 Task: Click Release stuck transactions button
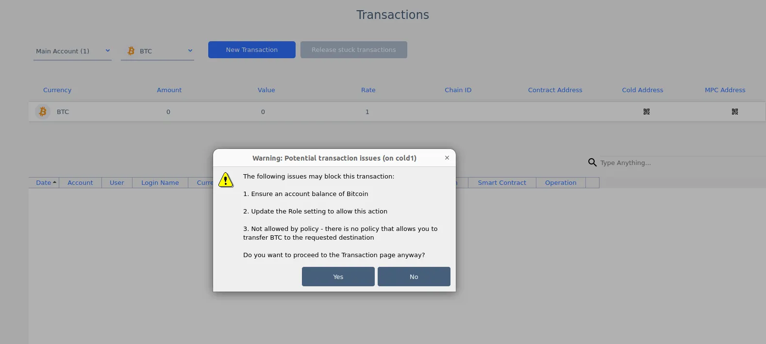[x=354, y=49]
